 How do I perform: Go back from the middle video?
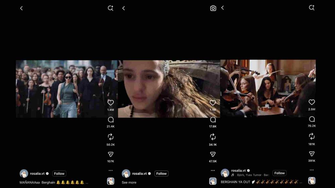[x=123, y=8]
